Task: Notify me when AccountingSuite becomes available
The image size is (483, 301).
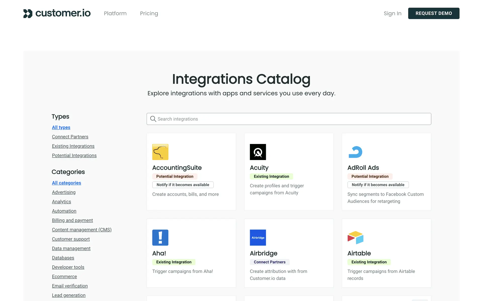Action: click(183, 185)
